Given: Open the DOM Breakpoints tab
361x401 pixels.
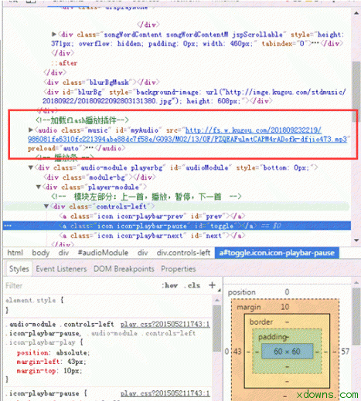Looking at the screenshot, I should [x=124, y=269].
